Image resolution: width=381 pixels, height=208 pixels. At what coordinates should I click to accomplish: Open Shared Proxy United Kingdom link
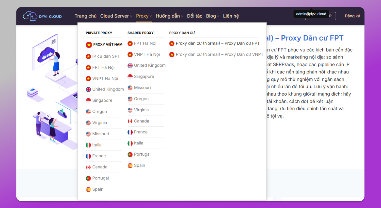pos(150,65)
